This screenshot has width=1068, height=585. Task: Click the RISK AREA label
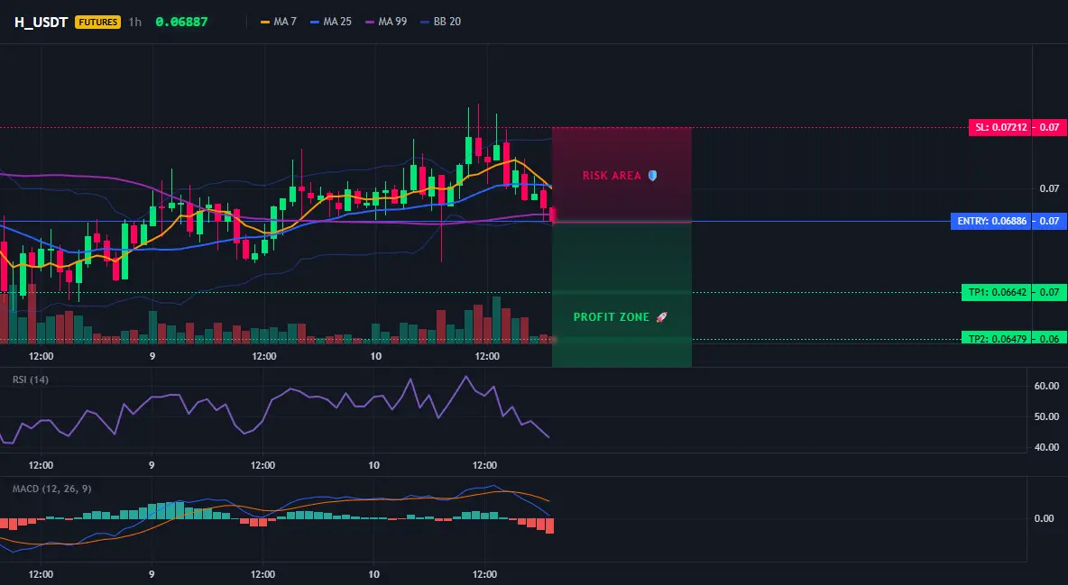point(612,176)
